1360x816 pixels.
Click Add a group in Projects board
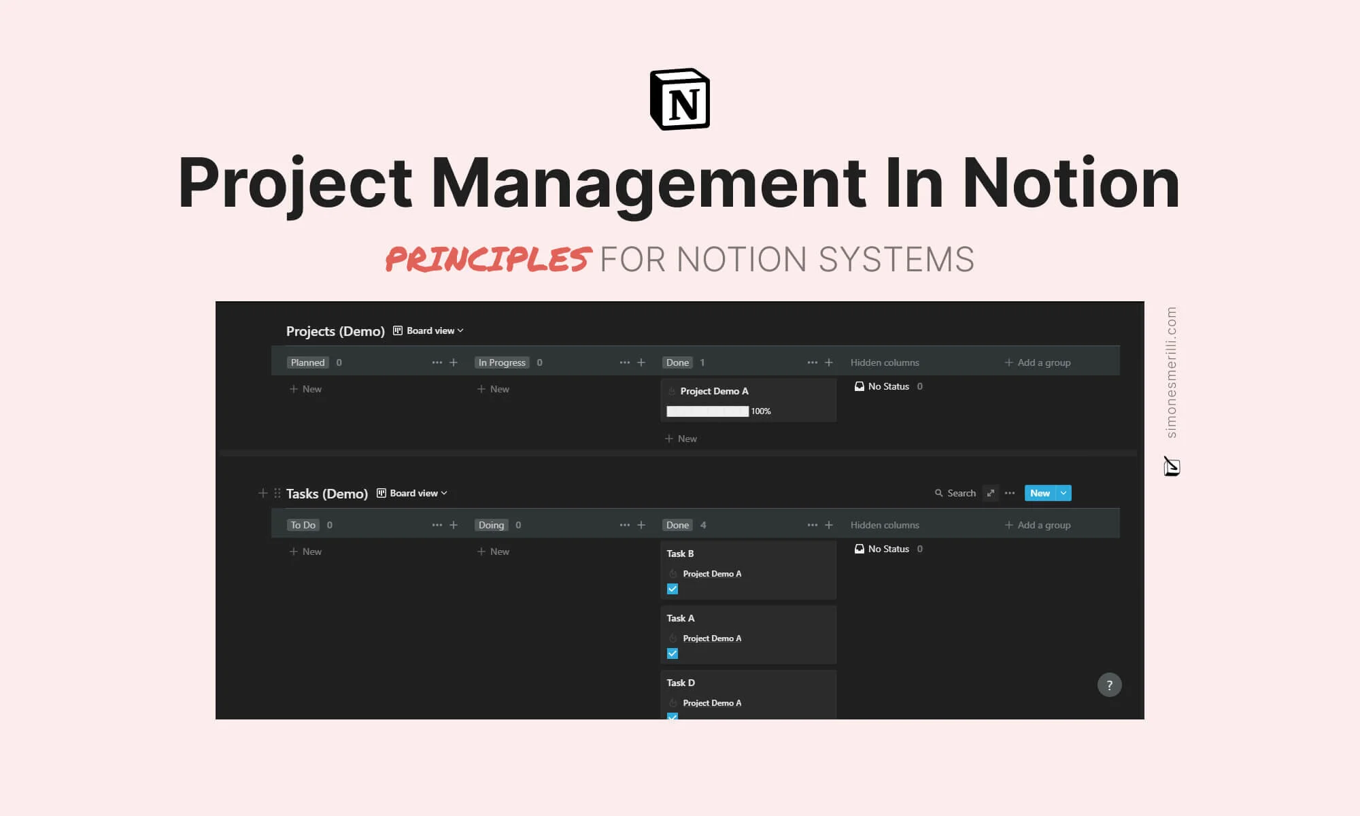point(1038,362)
